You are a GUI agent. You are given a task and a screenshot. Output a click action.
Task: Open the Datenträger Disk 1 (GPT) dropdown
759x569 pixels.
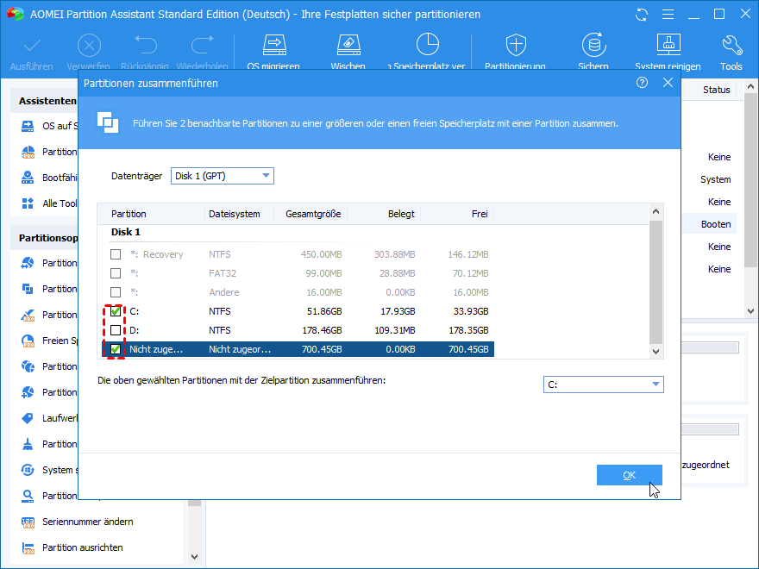222,176
